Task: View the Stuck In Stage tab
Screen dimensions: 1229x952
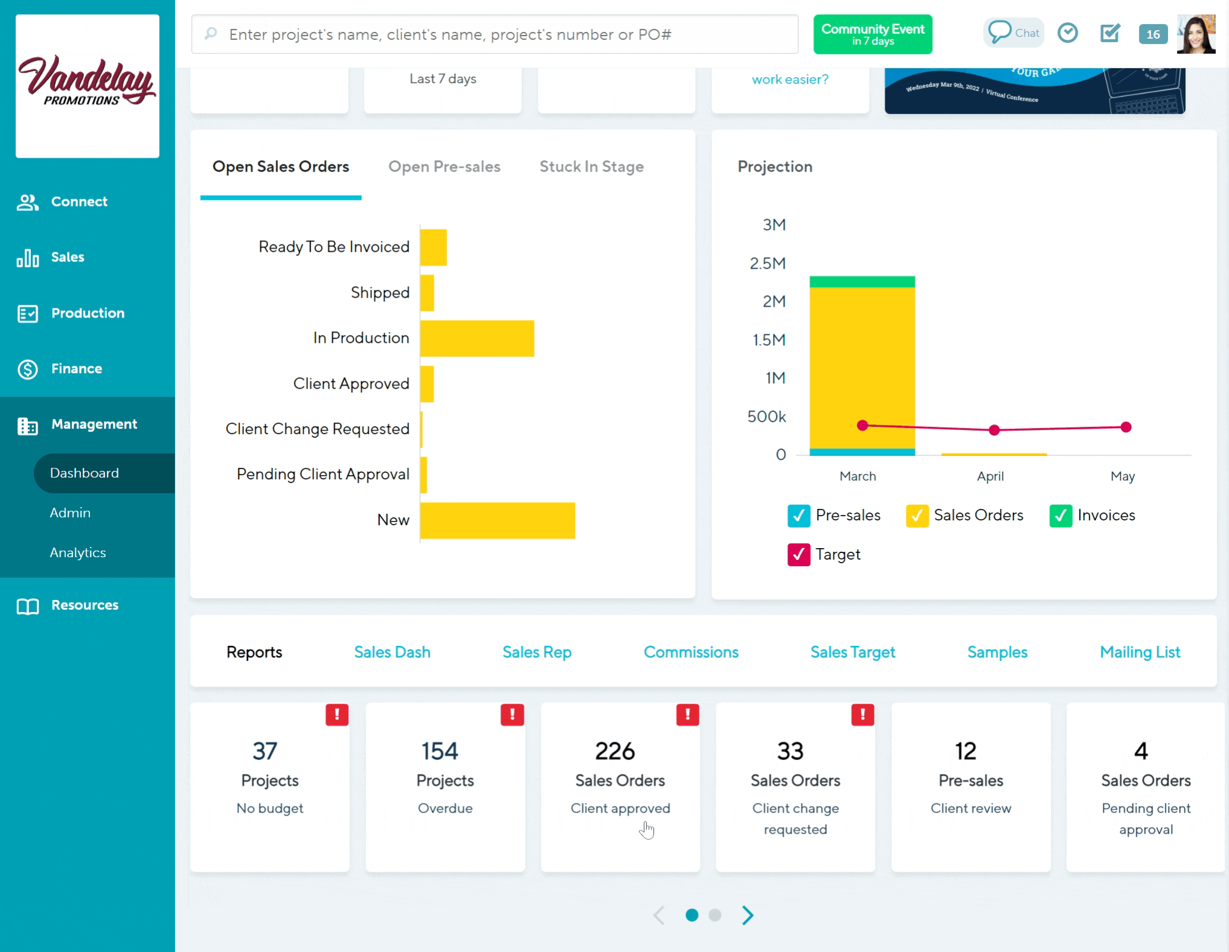Action: (x=591, y=167)
